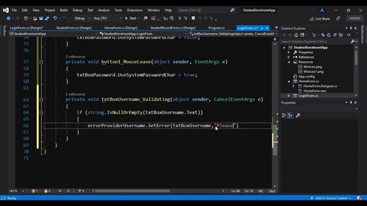This screenshot has height=206, width=367.
Task: Select HomeForm.resx file
Action: (x=315, y=91)
